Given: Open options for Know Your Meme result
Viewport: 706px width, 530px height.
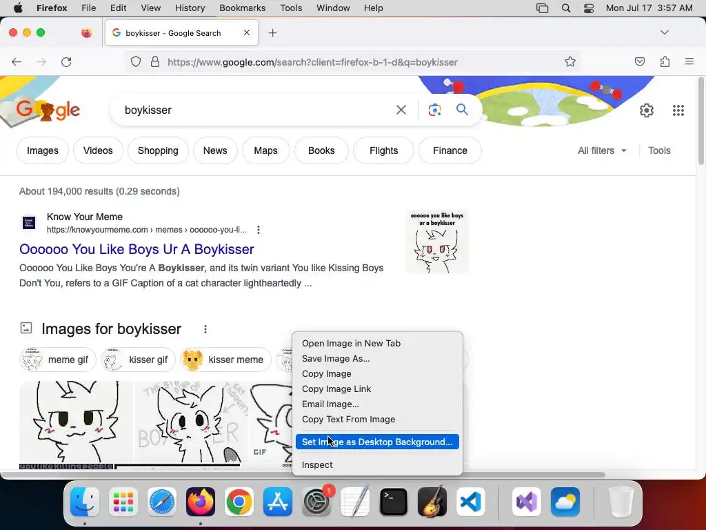Looking at the screenshot, I should pos(259,230).
